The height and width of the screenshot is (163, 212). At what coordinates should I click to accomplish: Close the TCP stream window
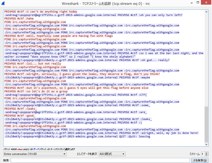pos(206,2)
